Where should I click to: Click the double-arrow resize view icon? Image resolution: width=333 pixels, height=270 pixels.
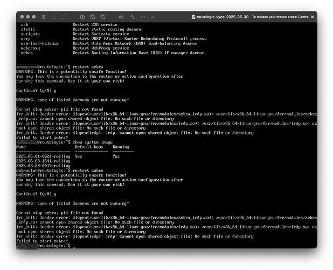tap(143, 17)
